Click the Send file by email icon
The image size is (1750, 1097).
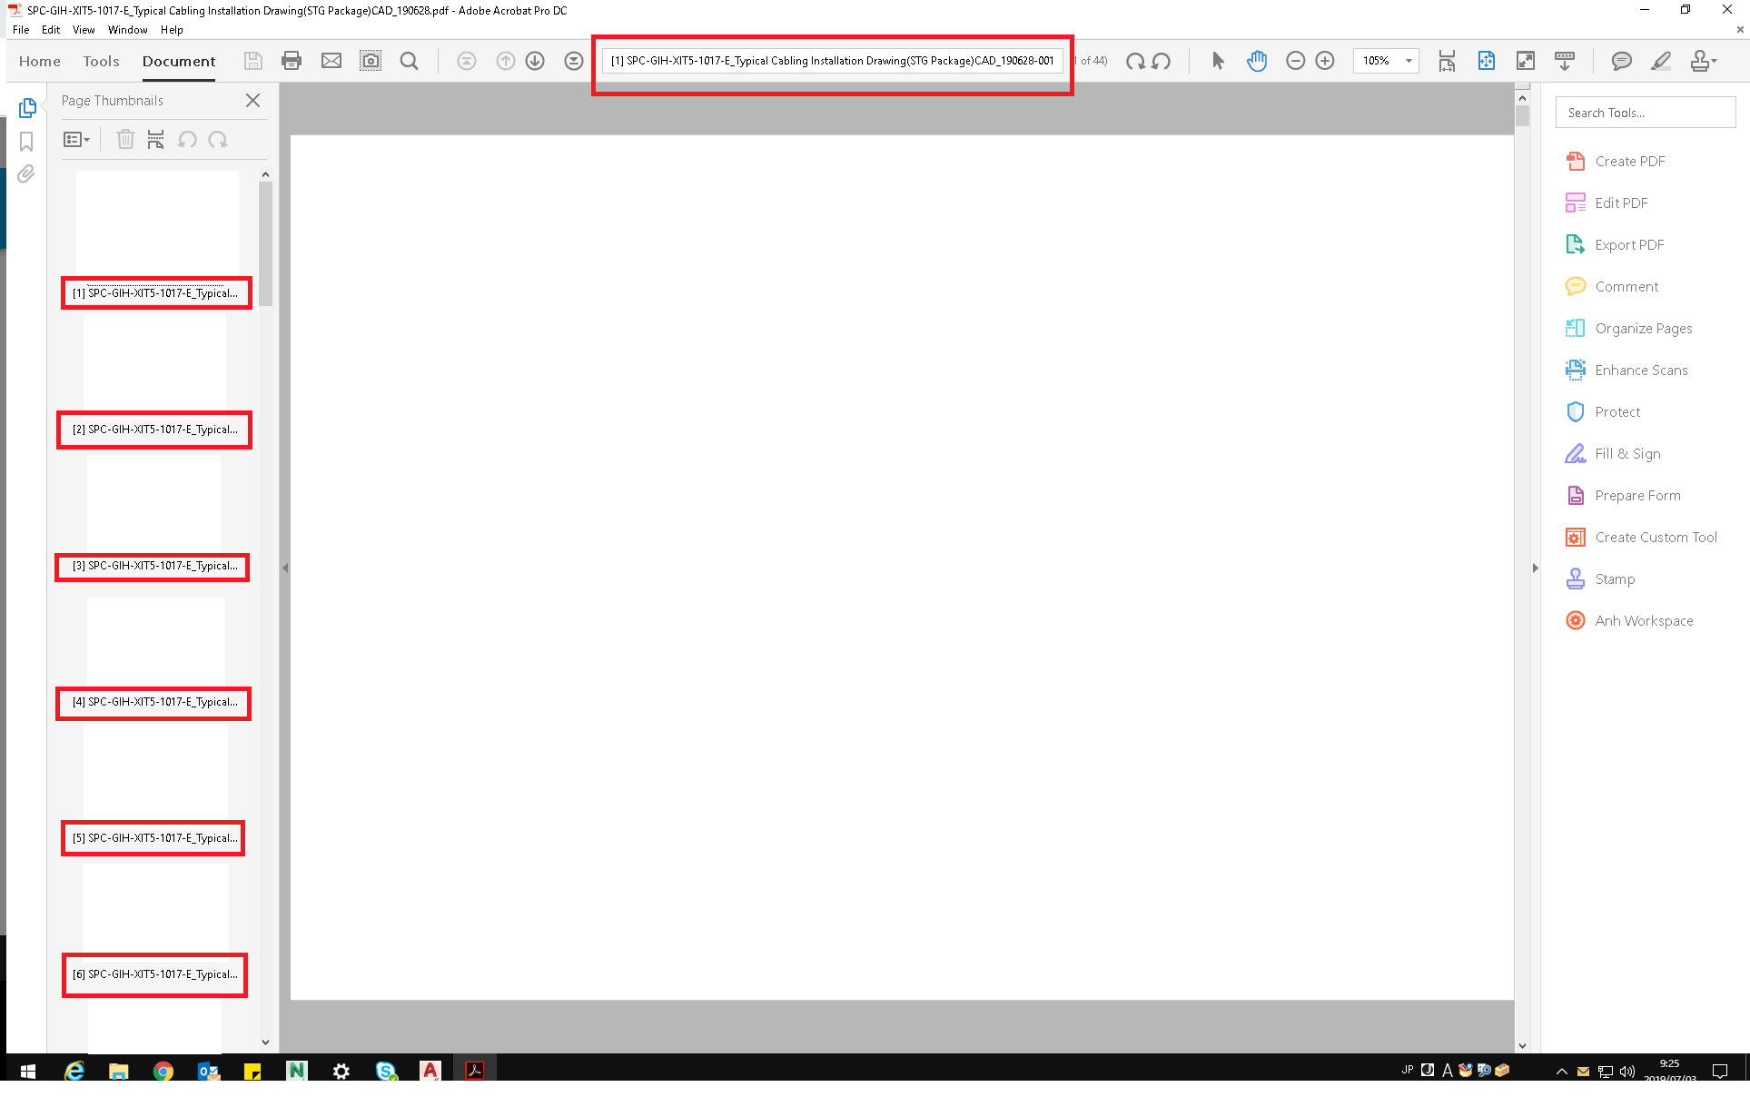(x=331, y=61)
